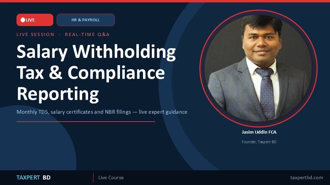Click the name Jasim Uddin FCA
Image resolution: width=330 pixels, height=185 pixels.
click(259, 132)
